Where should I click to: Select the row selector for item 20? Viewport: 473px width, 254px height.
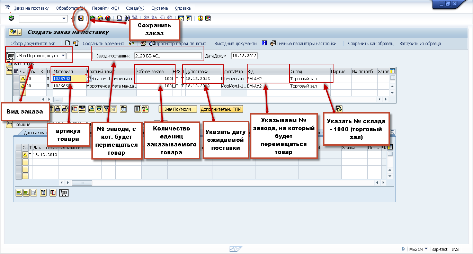pyautogui.click(x=16, y=86)
